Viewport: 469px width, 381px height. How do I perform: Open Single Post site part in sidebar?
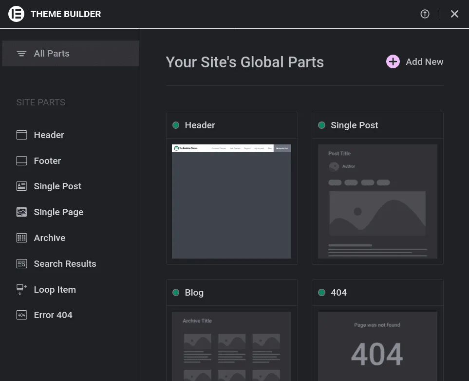[57, 186]
